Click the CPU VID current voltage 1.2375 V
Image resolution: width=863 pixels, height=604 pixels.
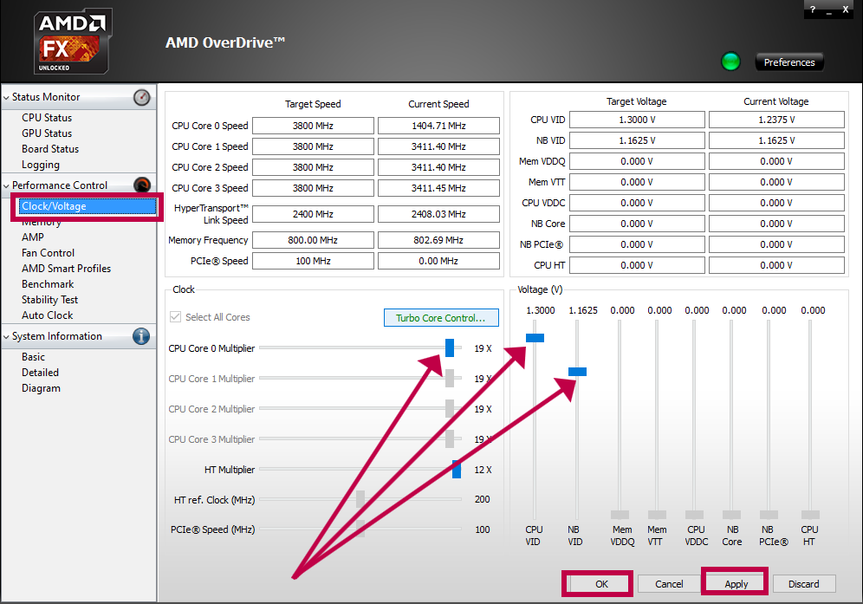pos(776,120)
